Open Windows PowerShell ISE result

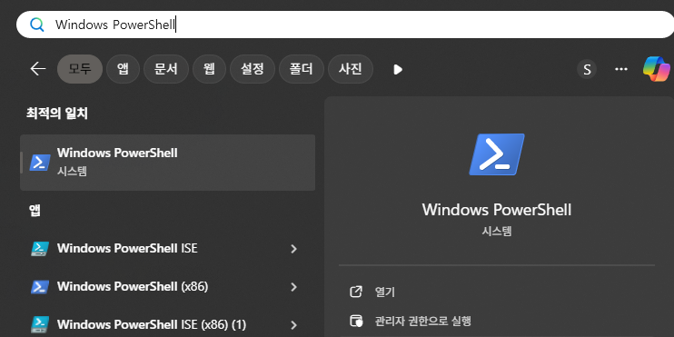tap(168, 249)
